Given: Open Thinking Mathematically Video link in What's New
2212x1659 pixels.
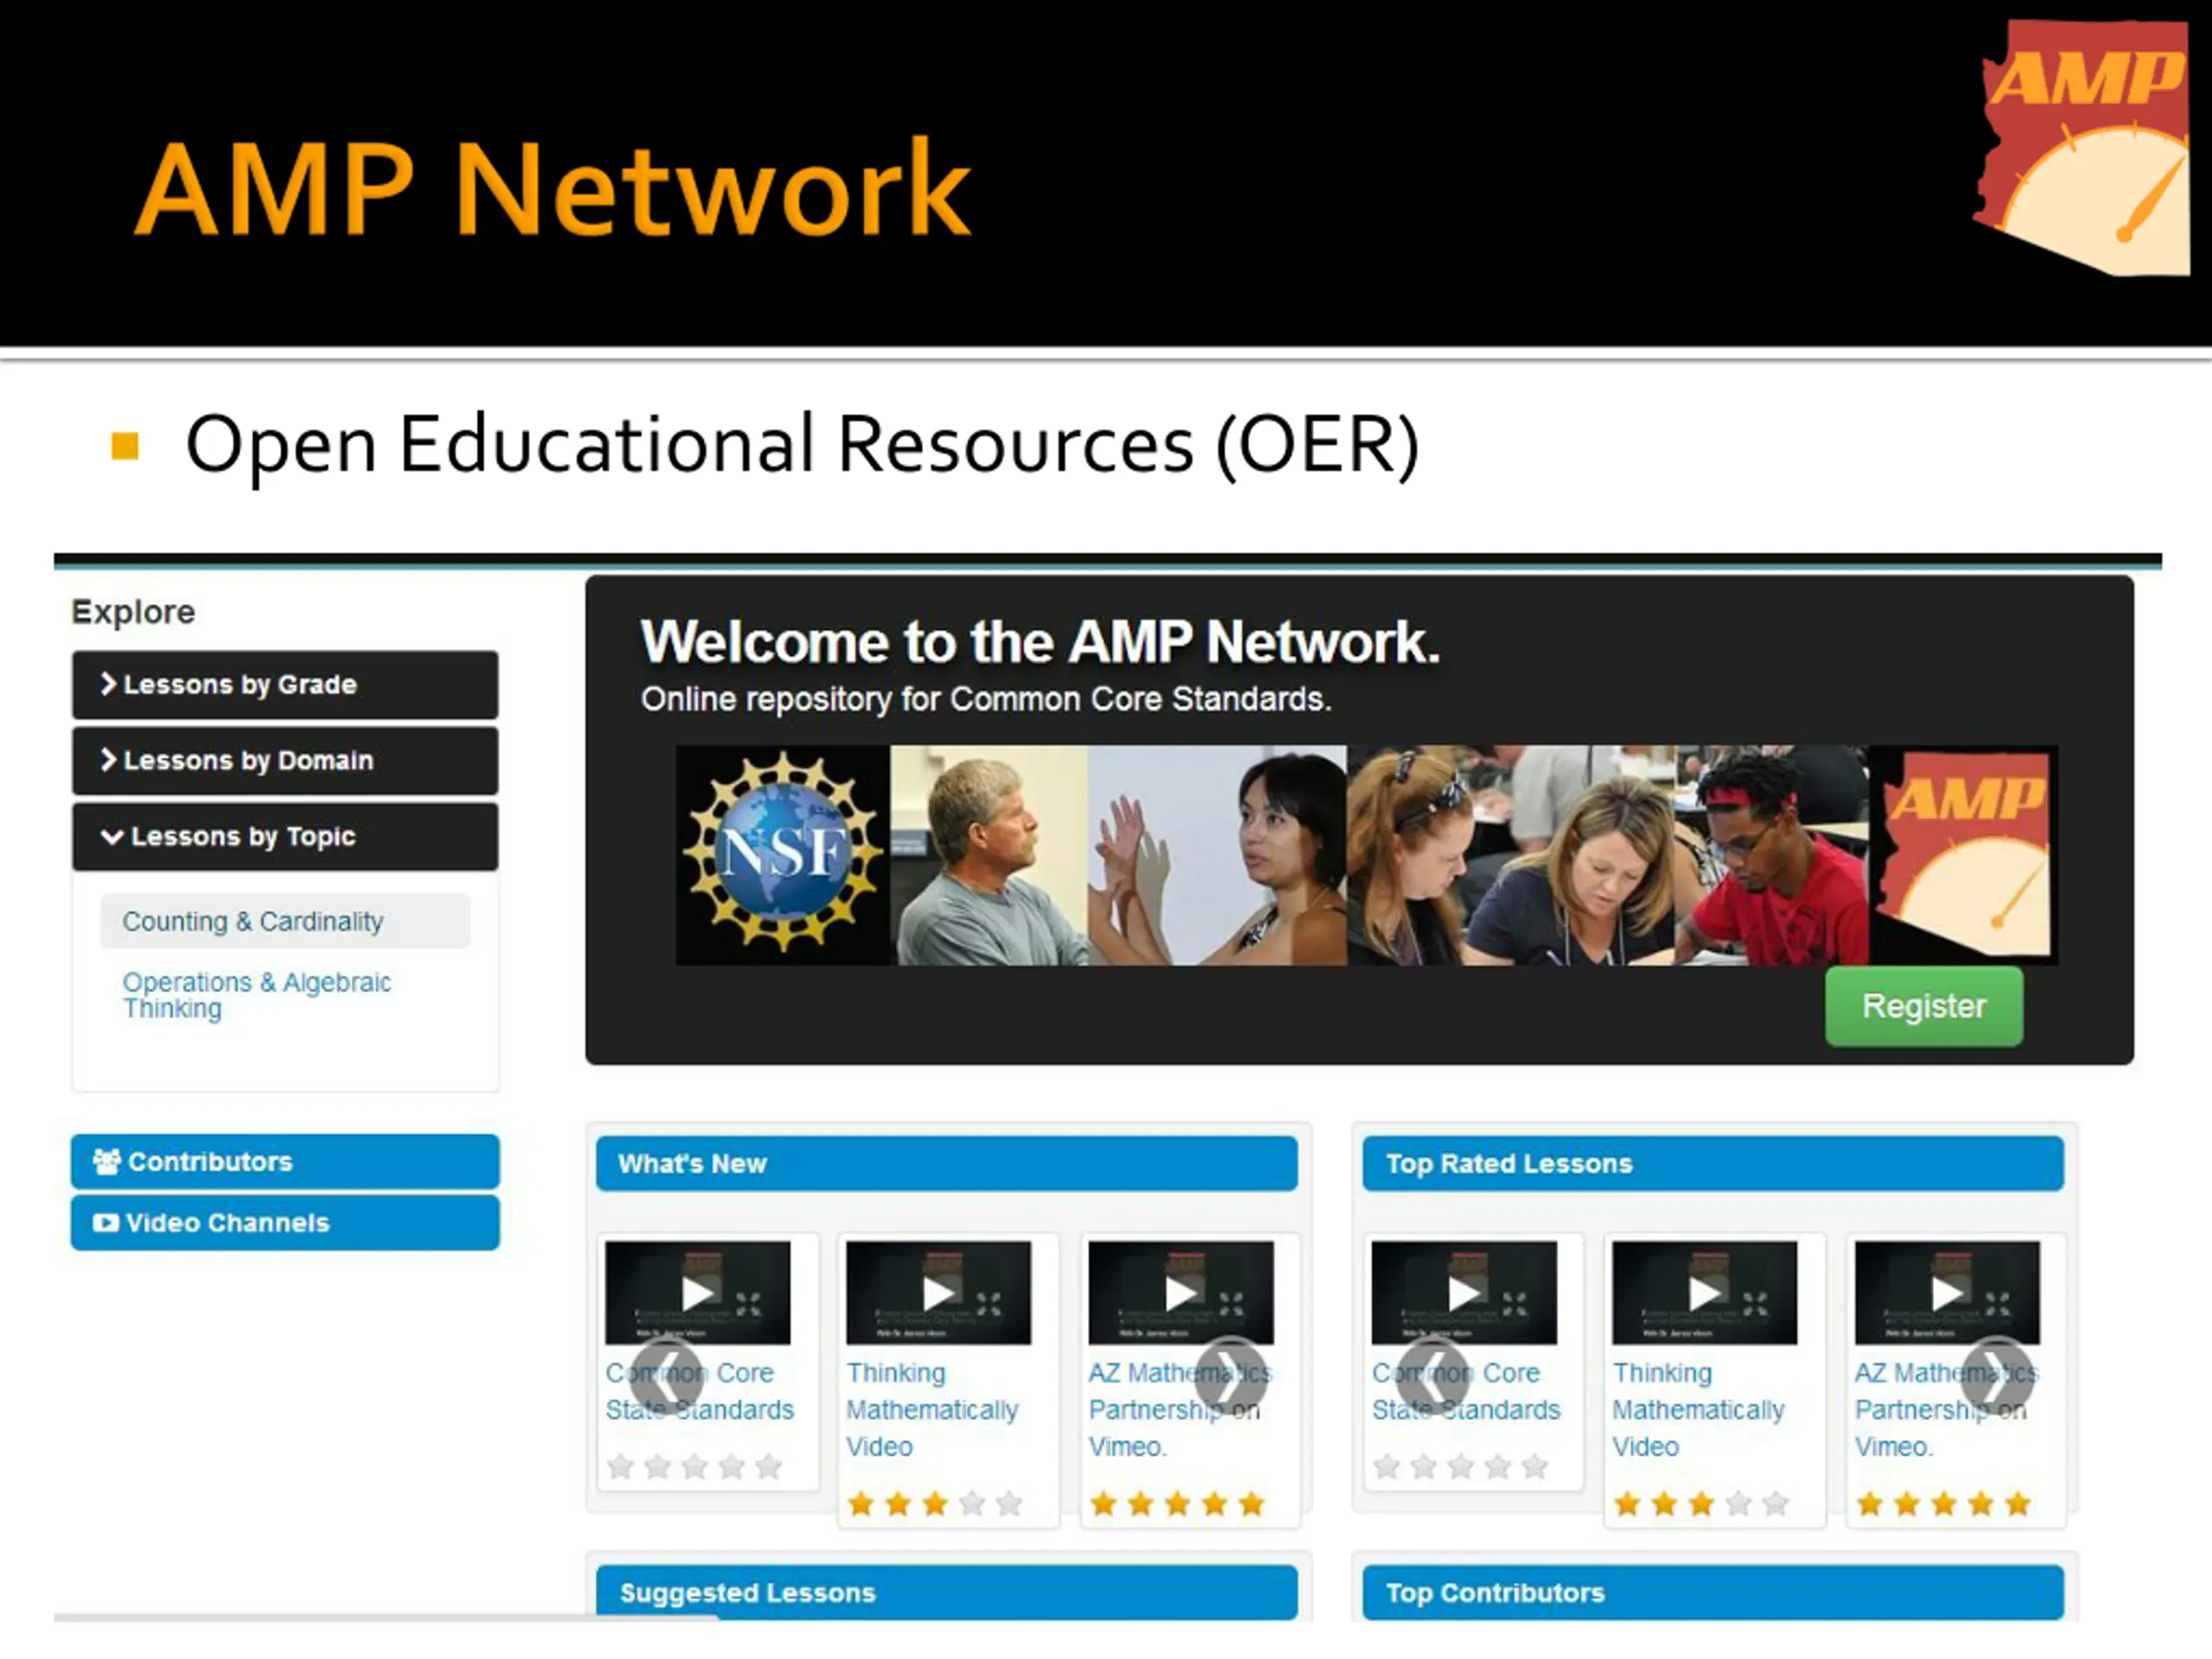Looking at the screenshot, I should coord(932,1410).
